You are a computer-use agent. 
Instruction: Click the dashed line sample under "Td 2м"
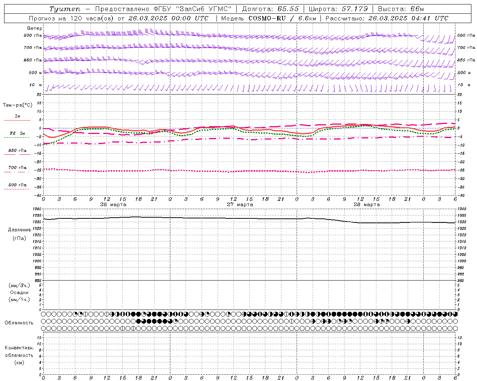[16, 138]
